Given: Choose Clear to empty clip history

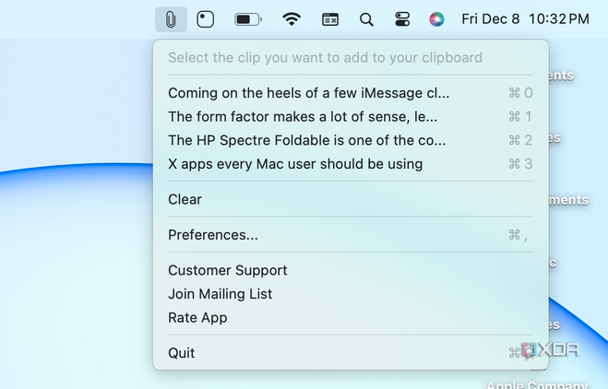Looking at the screenshot, I should pos(351,199).
